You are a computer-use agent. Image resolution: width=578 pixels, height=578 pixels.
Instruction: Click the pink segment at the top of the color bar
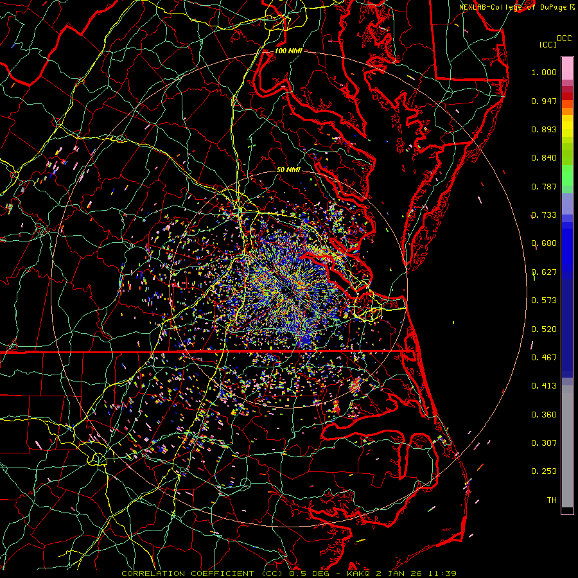567,68
